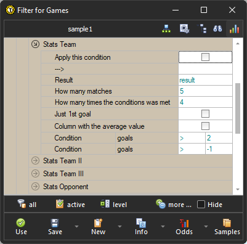Open the Info button

(x=141, y=227)
